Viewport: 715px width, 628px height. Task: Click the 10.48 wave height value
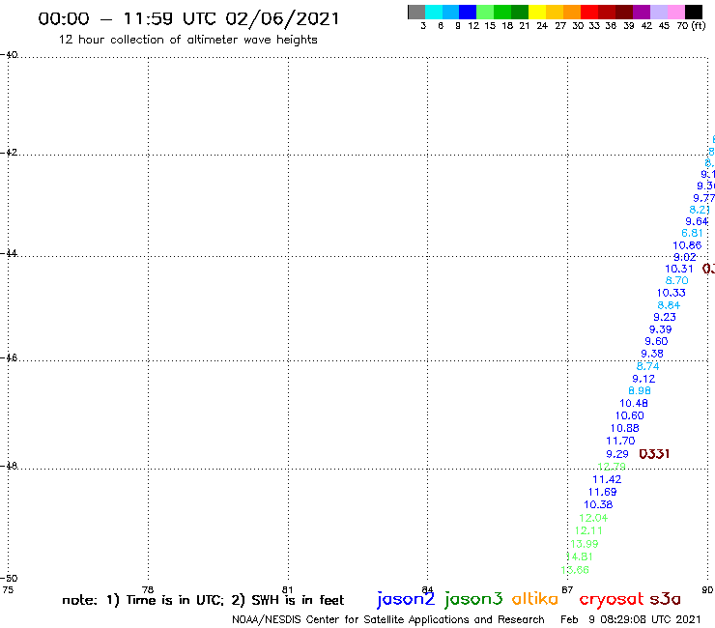634,403
